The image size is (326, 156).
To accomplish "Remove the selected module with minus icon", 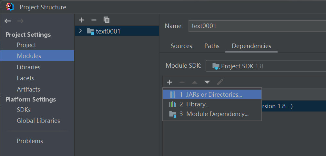I will [94, 20].
